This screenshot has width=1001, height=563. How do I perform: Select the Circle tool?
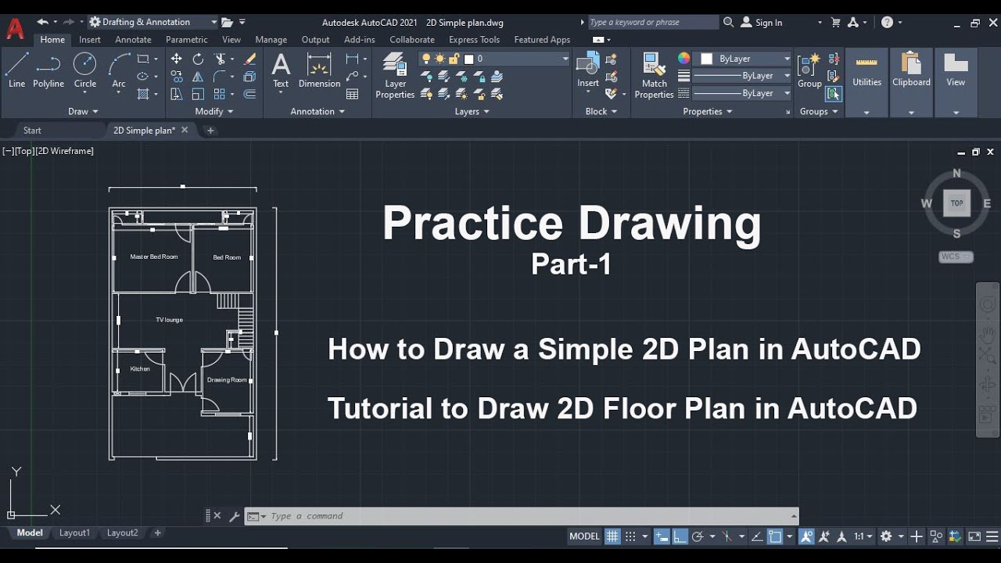pos(85,70)
